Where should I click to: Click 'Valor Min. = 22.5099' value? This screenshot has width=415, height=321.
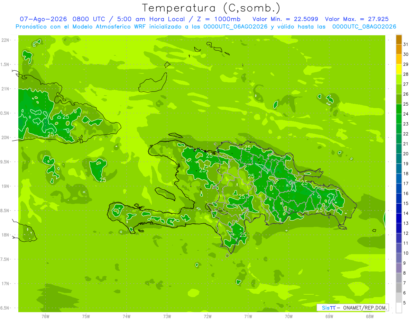click(285, 19)
